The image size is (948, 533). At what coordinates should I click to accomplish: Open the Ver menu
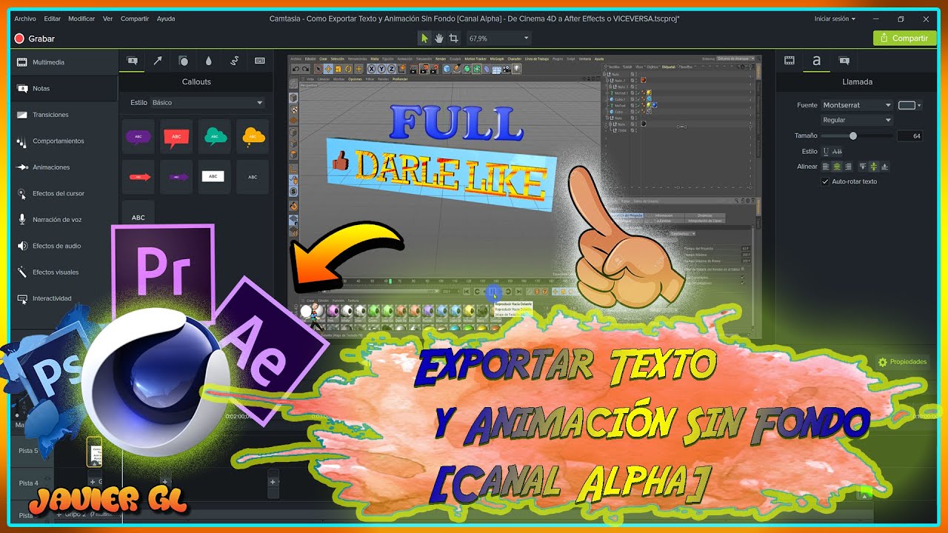pyautogui.click(x=108, y=19)
